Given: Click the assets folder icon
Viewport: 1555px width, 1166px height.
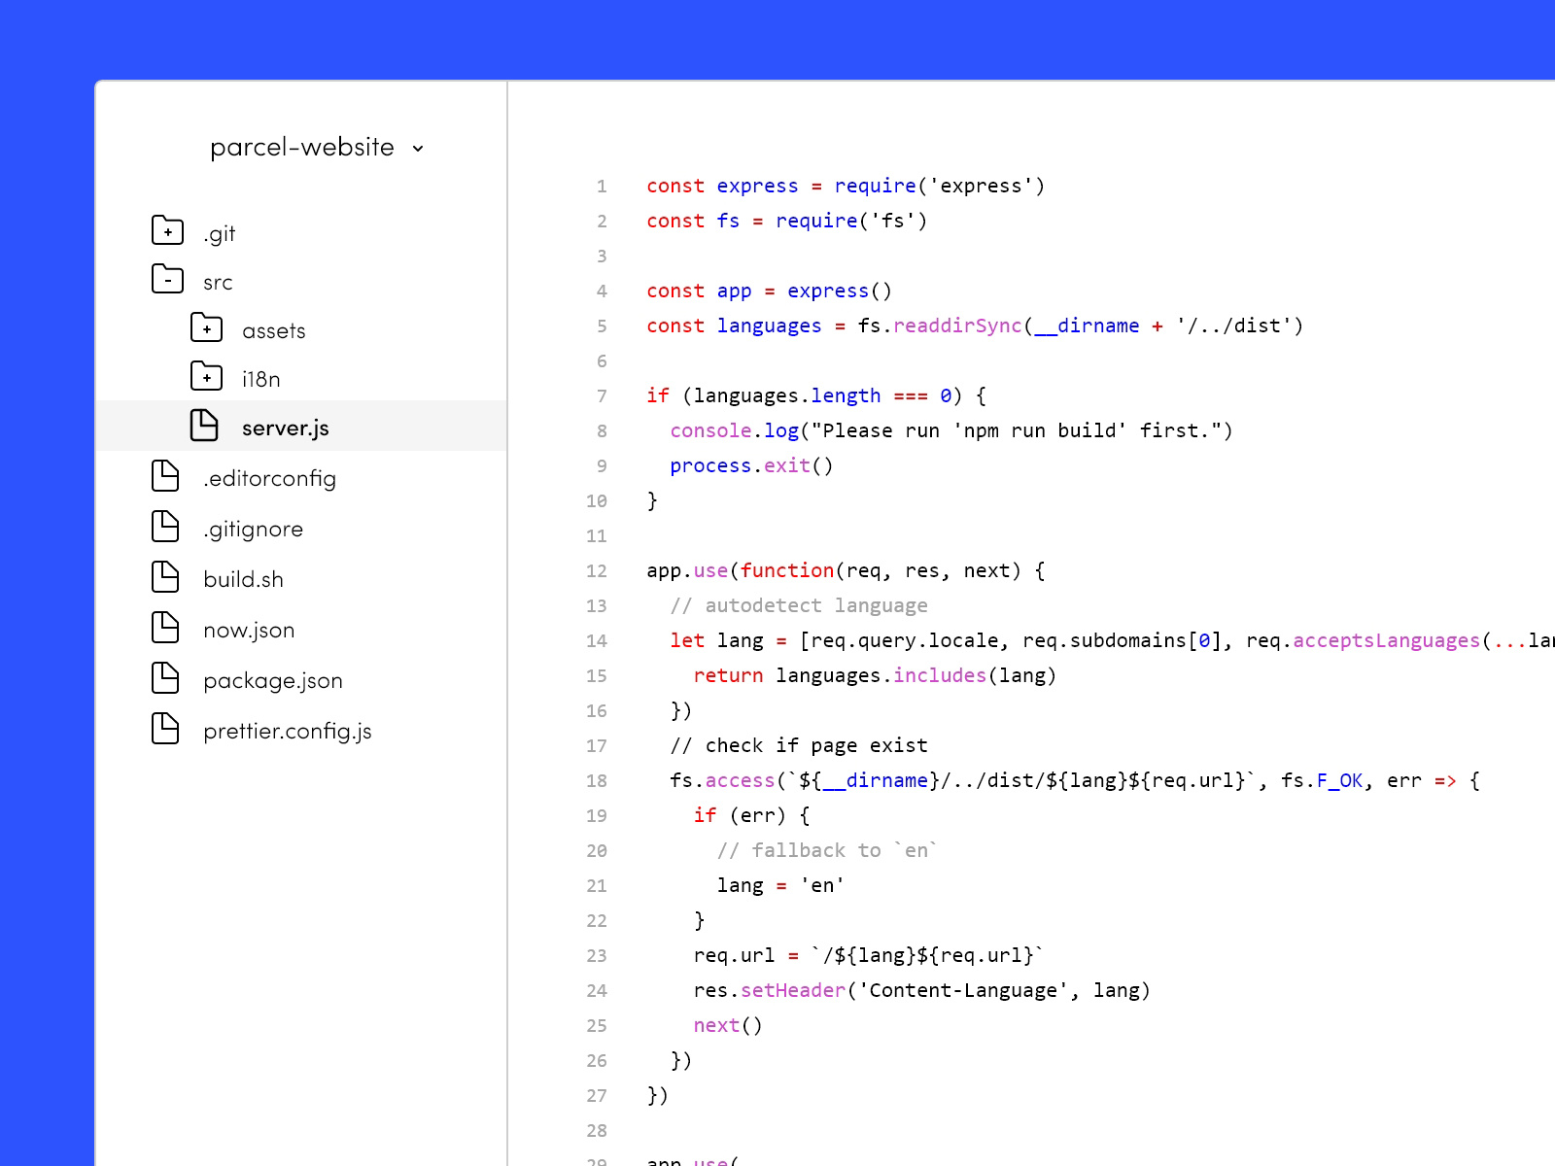Looking at the screenshot, I should 206,328.
